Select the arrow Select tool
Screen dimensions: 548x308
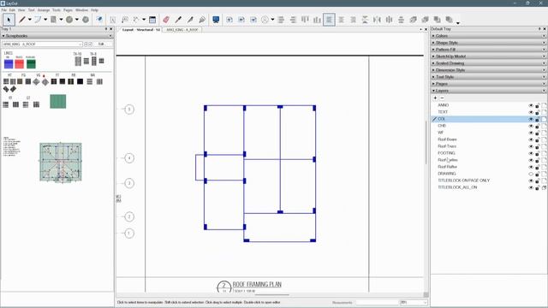[9, 20]
